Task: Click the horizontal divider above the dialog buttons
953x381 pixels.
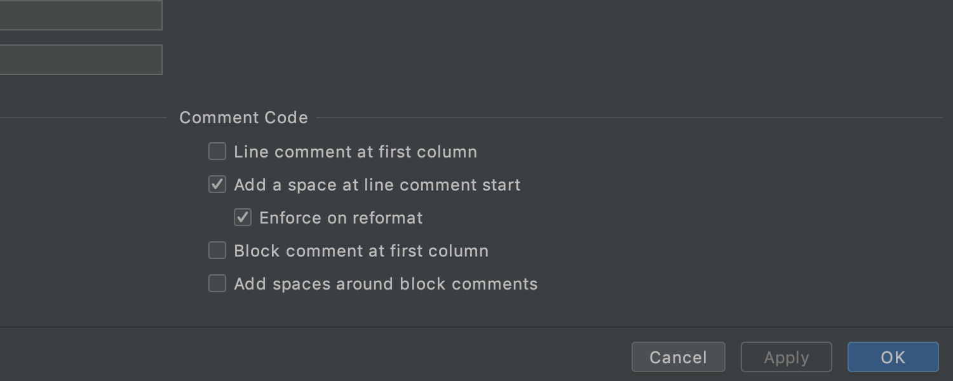Action: pyautogui.click(x=476, y=327)
